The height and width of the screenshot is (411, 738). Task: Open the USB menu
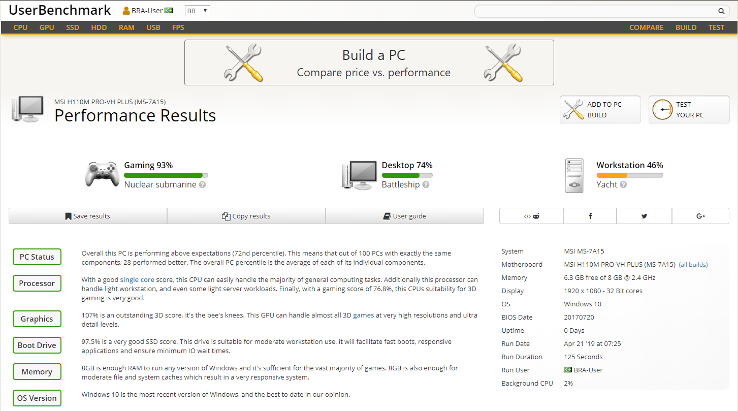(153, 27)
